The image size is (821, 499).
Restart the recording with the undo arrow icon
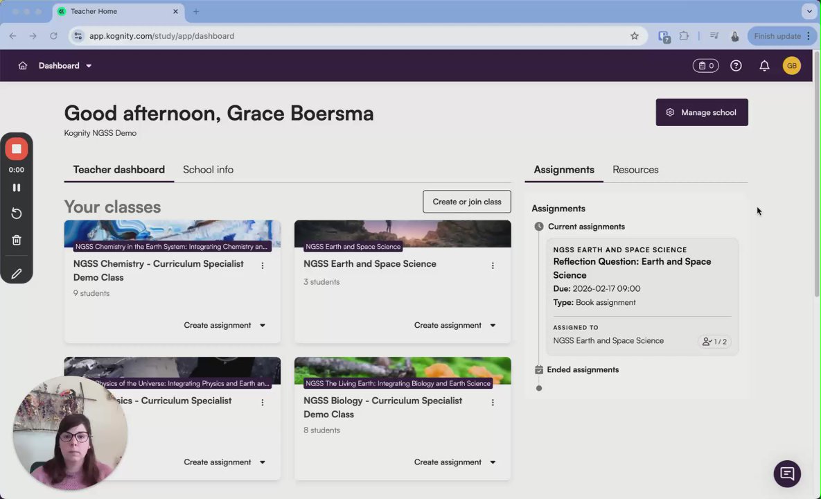pos(17,213)
